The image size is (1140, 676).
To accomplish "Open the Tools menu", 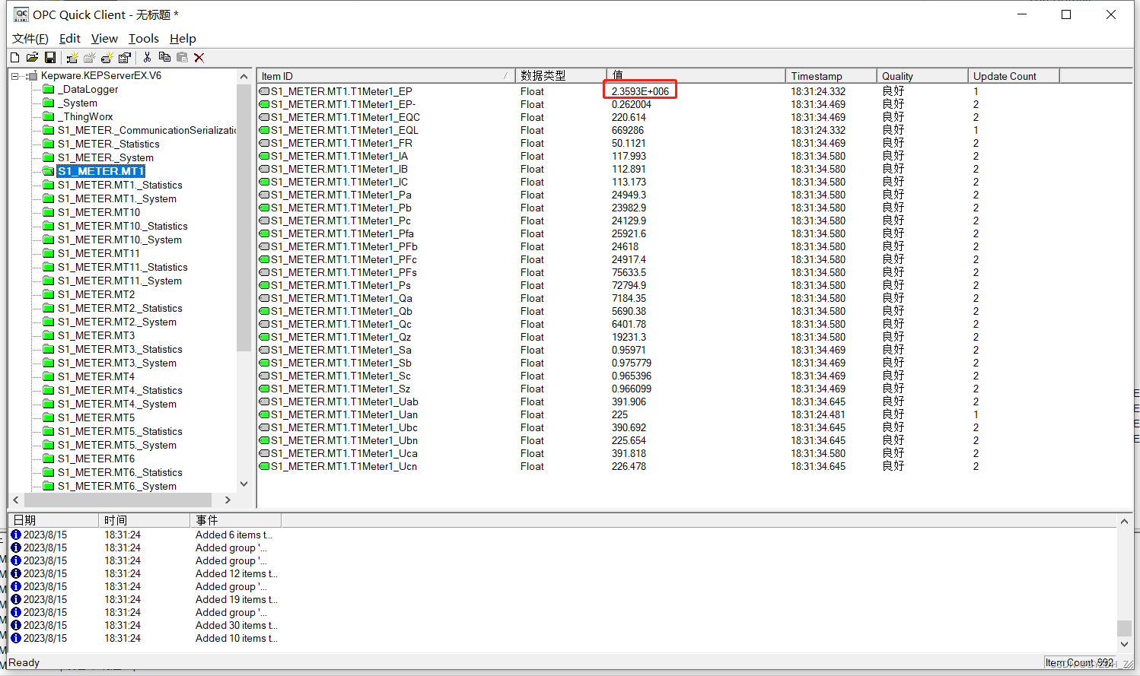I will coord(144,38).
